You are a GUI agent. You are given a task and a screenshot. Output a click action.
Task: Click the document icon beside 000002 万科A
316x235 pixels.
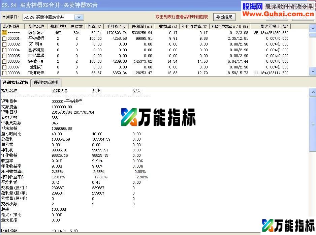point(5,44)
